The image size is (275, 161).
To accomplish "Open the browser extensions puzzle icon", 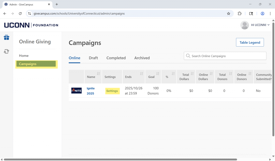I will pyautogui.click(x=240, y=14).
